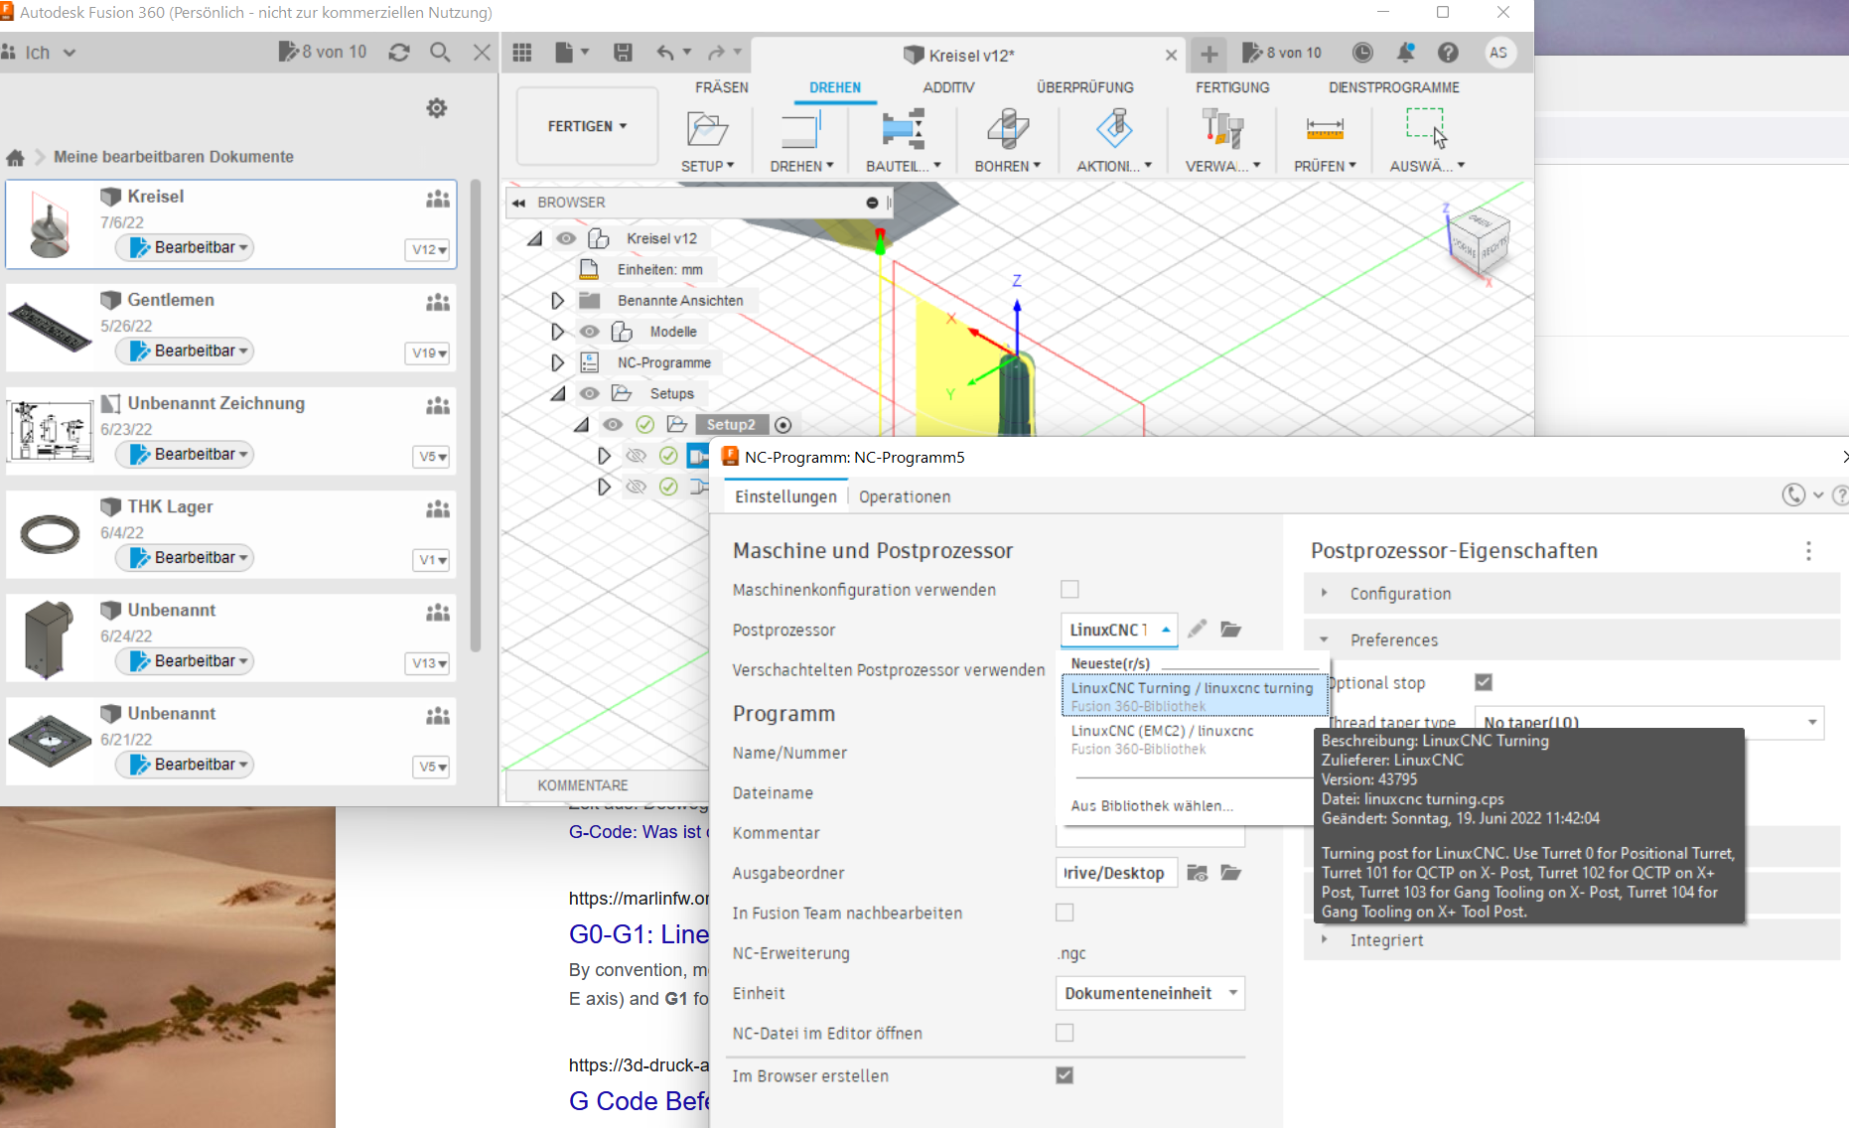The height and width of the screenshot is (1128, 1849).
Task: Open job status clock icon
Action: coord(1362,53)
